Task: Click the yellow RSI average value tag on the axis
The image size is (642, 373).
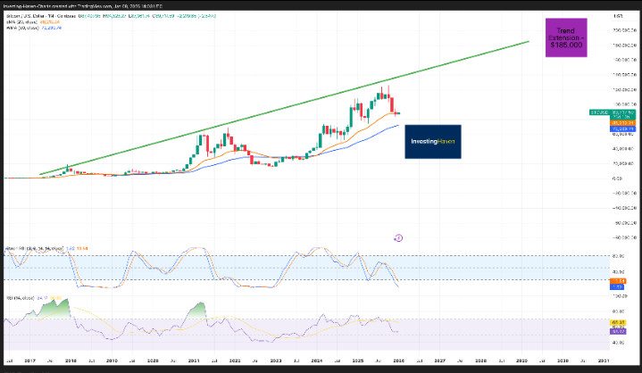Action: point(618,323)
